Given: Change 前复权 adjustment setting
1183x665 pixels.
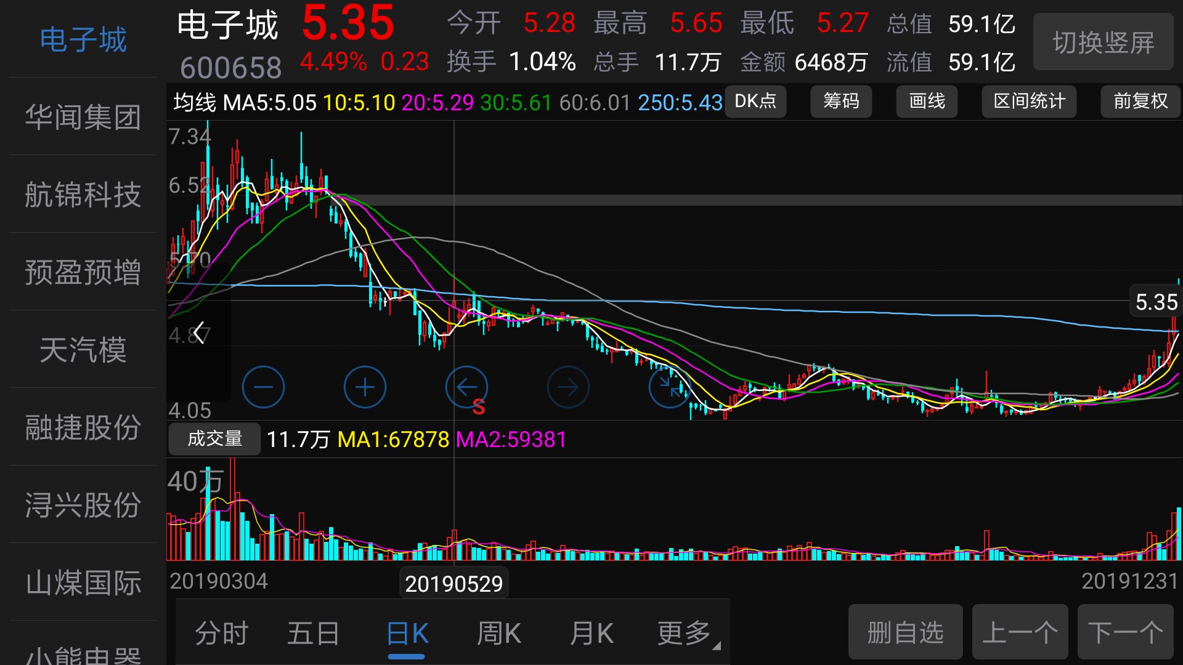Looking at the screenshot, I should point(1140,101).
